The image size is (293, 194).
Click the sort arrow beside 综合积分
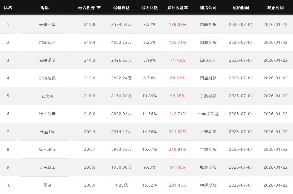pyautogui.click(x=99, y=8)
